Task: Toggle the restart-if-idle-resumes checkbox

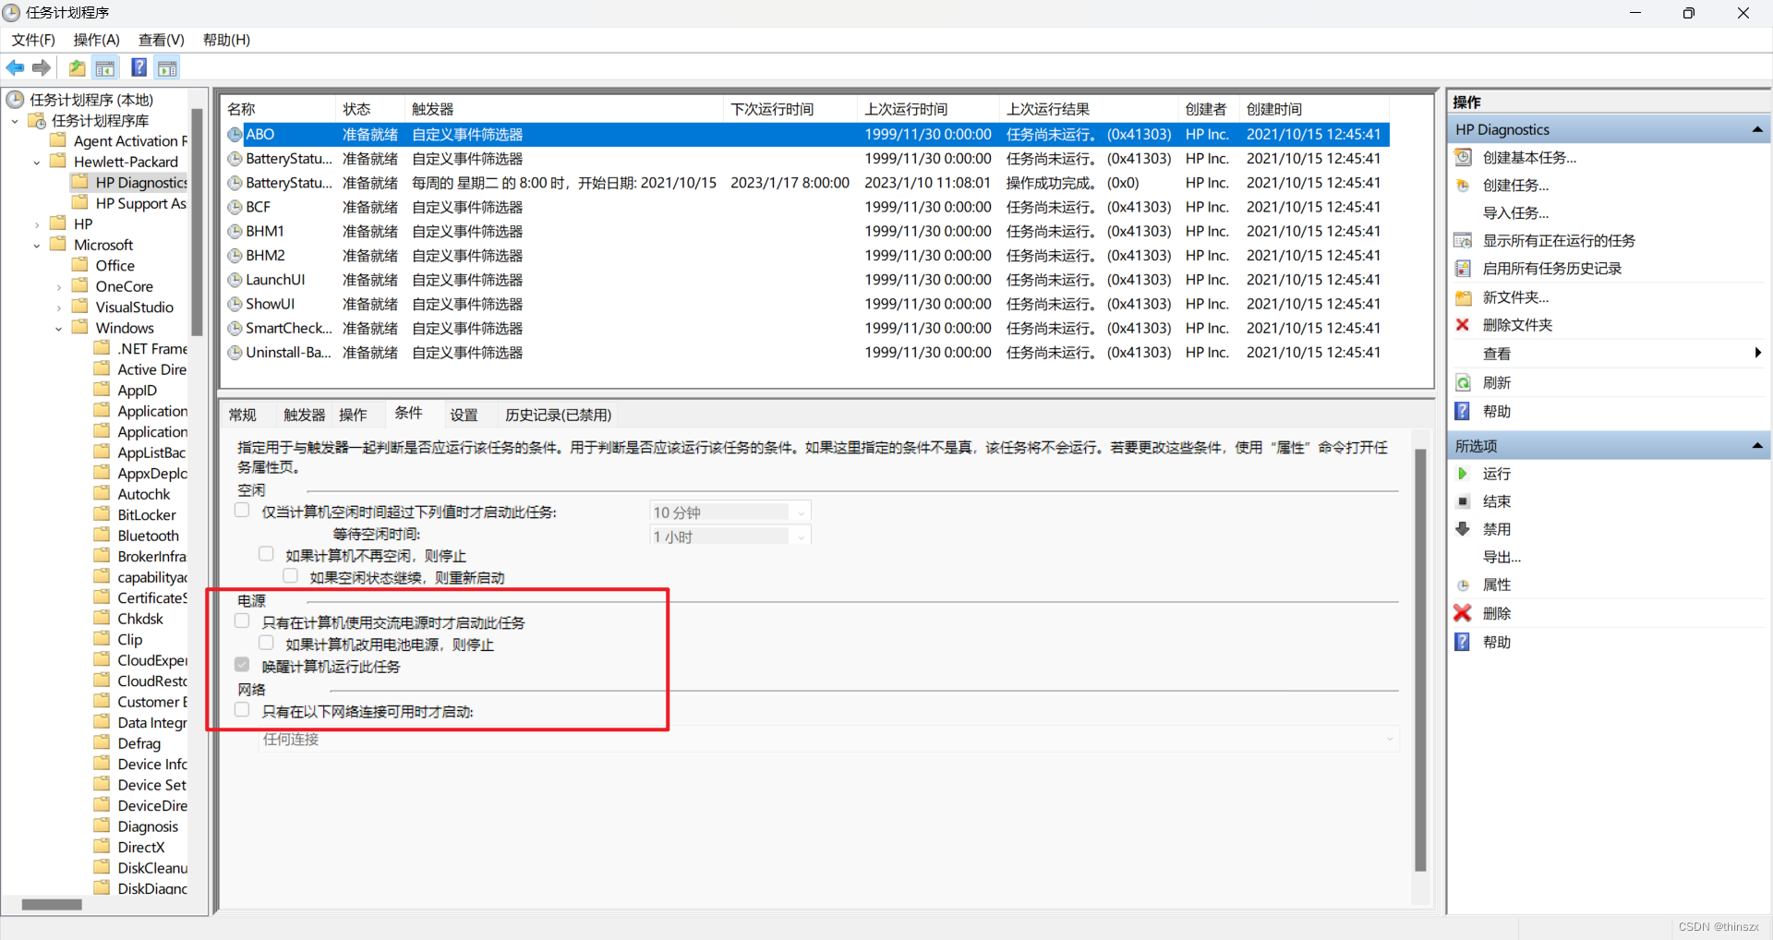Action: point(290,576)
